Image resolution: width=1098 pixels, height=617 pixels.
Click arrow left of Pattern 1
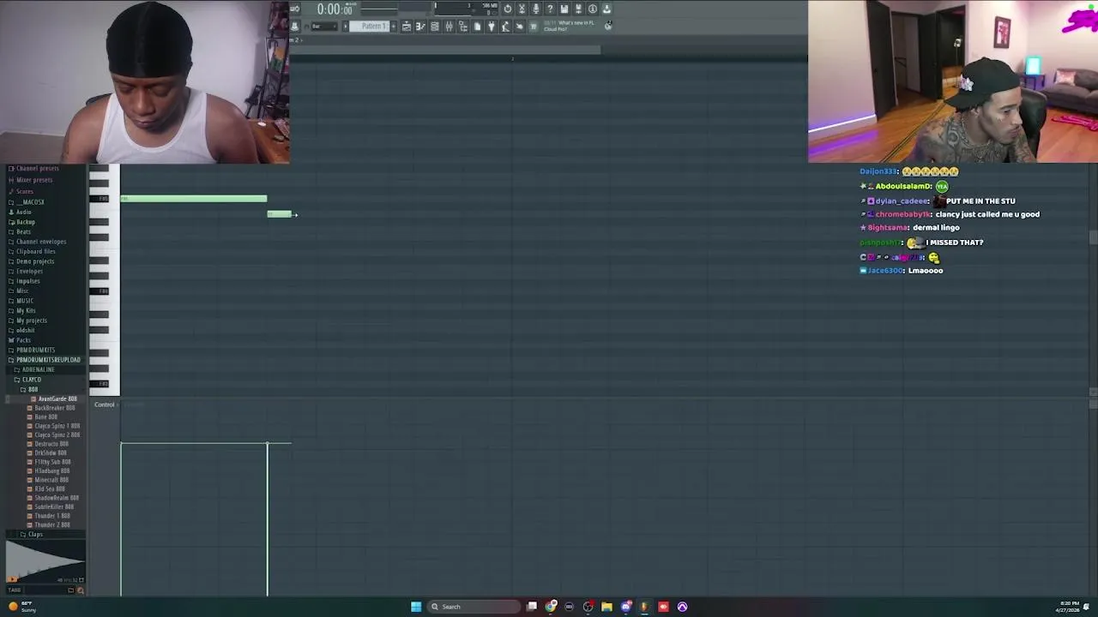click(345, 27)
